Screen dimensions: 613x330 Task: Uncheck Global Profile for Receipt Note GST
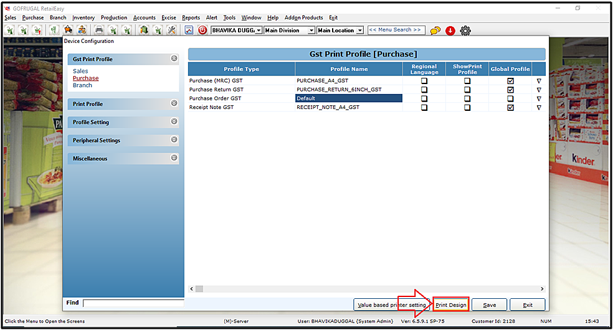[510, 107]
